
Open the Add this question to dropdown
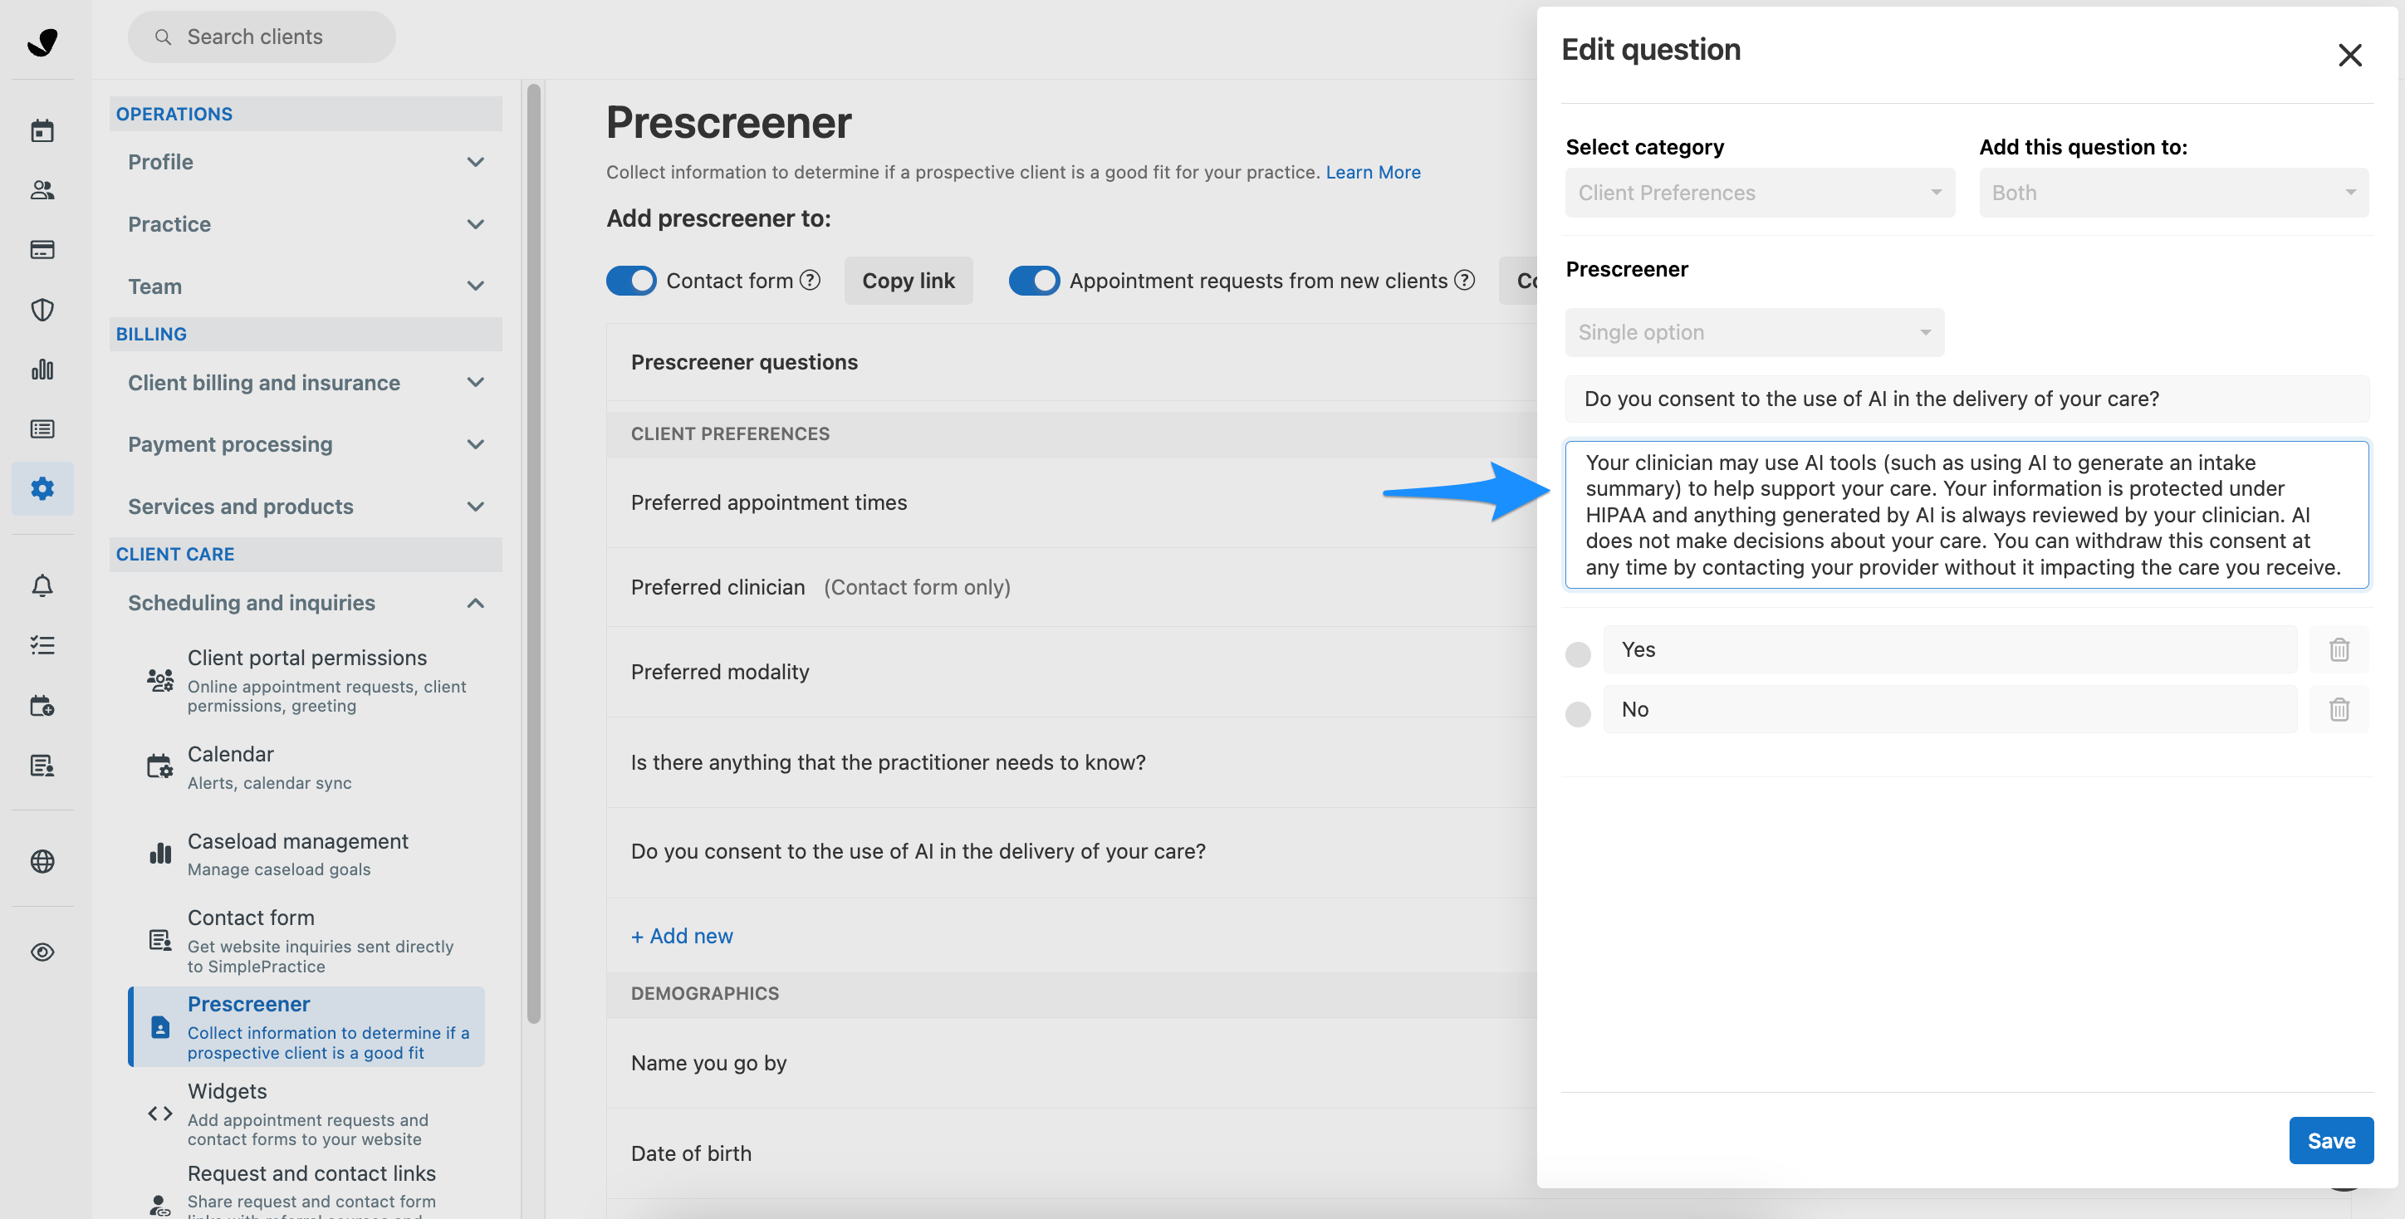coord(2173,193)
